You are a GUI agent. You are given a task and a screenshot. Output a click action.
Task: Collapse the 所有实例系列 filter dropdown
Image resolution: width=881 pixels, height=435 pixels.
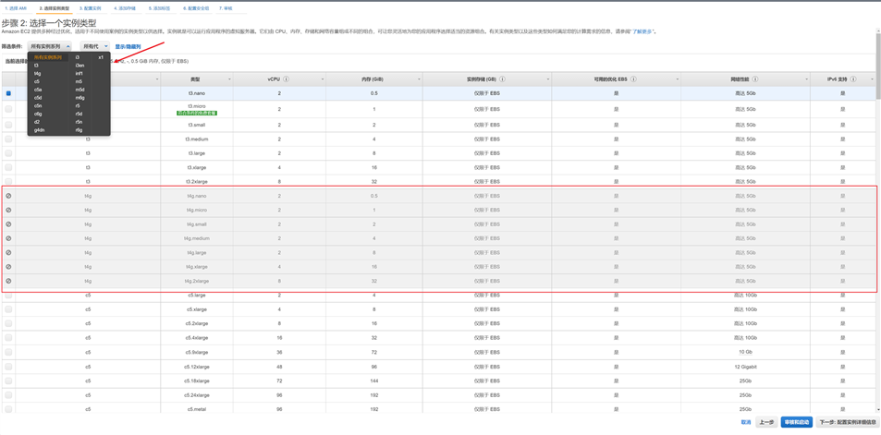tap(50, 46)
